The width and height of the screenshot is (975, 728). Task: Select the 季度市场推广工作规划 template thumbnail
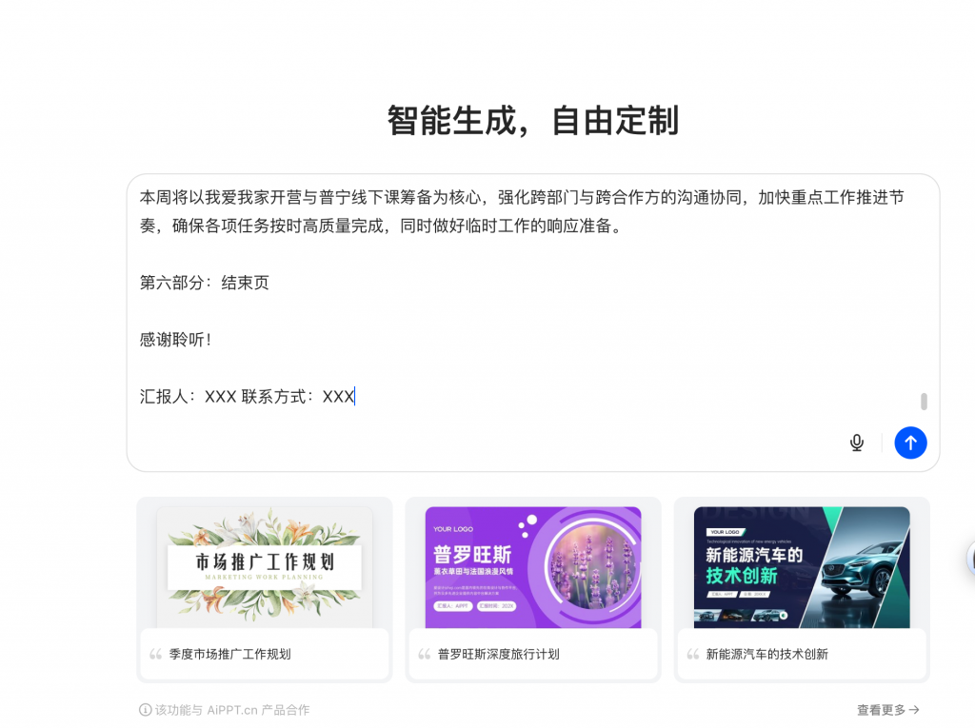264,567
